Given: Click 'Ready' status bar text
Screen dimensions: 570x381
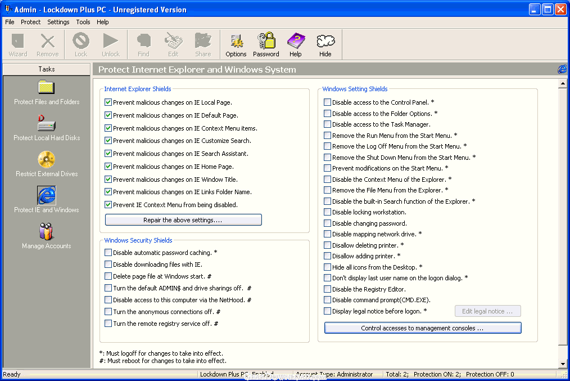Looking at the screenshot, I should click(x=12, y=374).
